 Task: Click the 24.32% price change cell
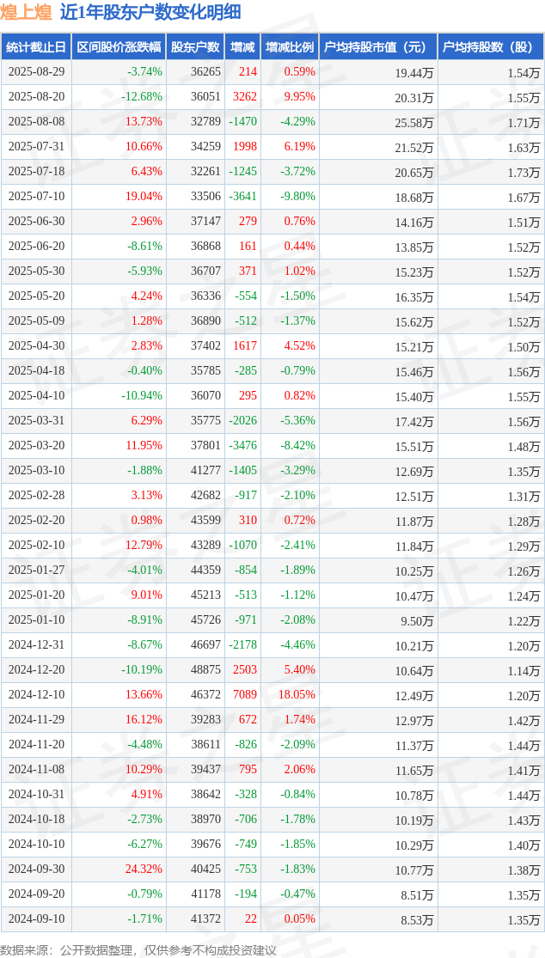click(x=143, y=870)
